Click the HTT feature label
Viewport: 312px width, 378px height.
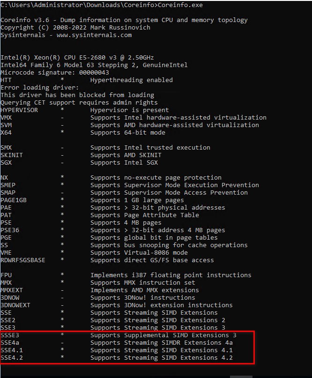point(6,80)
